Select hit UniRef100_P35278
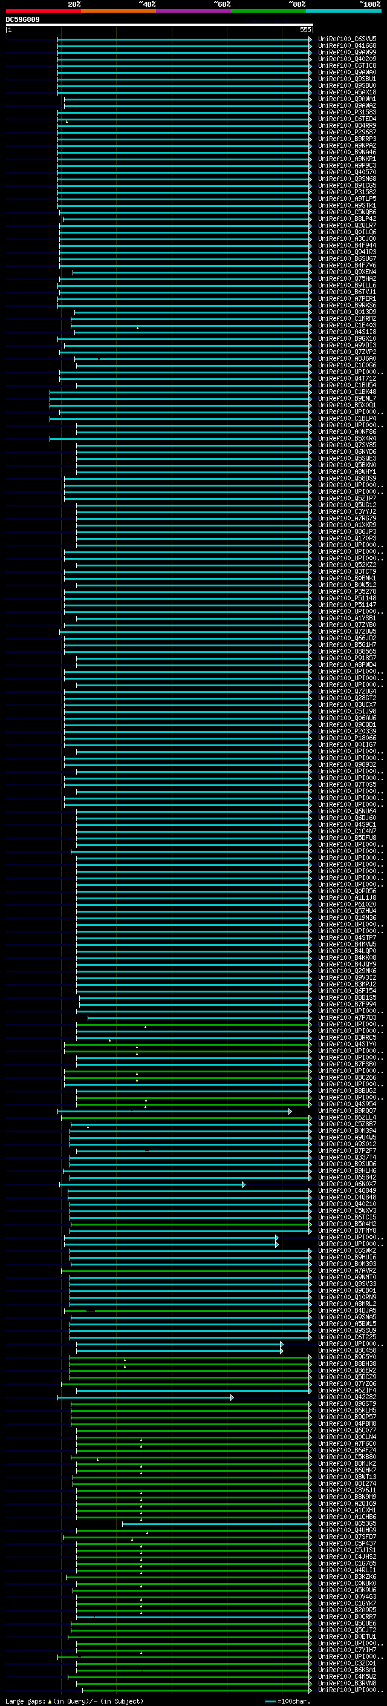Screen dimensions: 387x1706 point(347,591)
